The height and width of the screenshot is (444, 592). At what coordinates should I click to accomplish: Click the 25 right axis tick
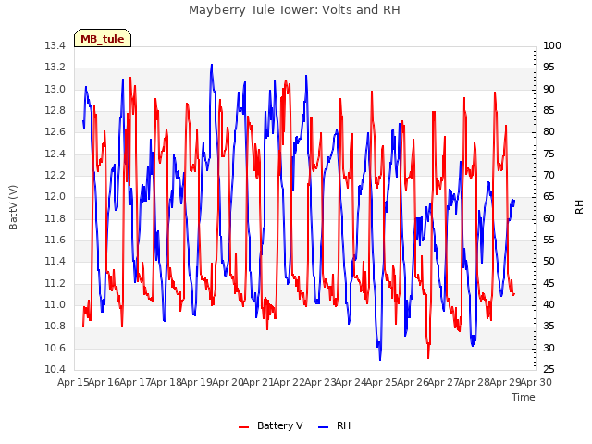click(x=549, y=369)
